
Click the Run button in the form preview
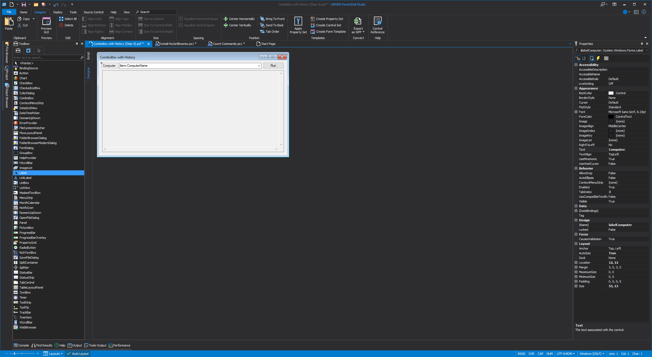pos(273,65)
